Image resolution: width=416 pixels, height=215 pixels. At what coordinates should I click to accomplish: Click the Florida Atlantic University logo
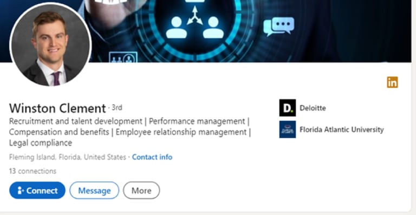[287, 129]
